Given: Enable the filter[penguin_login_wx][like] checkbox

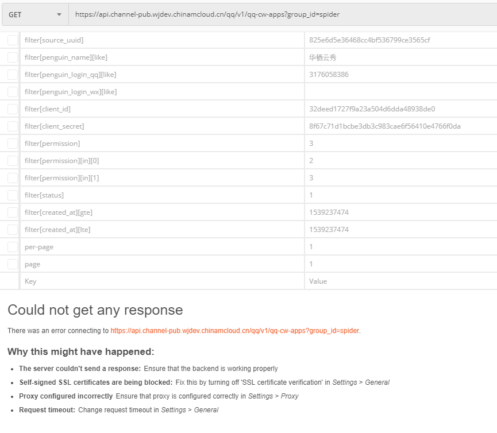Looking at the screenshot, I should point(13,92).
